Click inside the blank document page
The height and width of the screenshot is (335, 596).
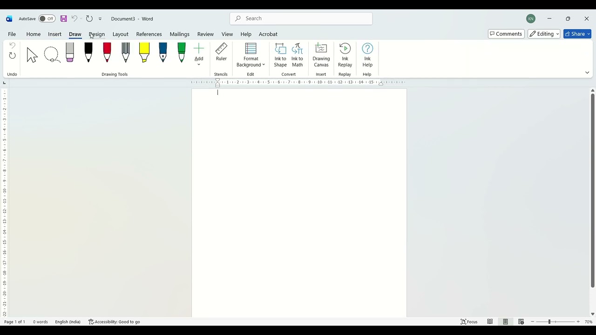pos(299,203)
